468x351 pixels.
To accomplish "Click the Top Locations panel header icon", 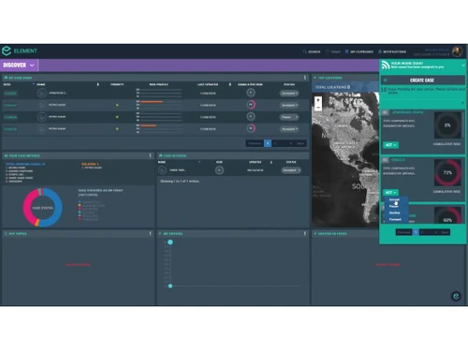I will tap(314, 78).
